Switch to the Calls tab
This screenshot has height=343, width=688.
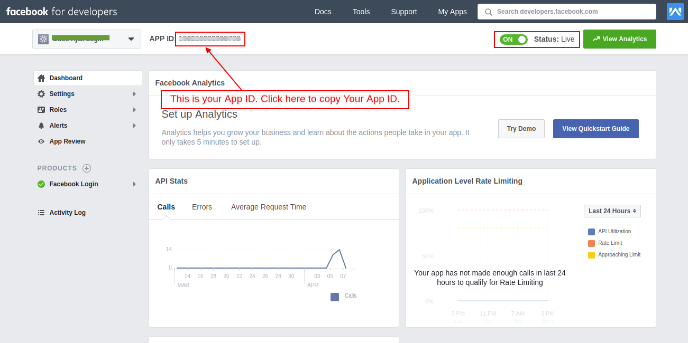click(166, 207)
